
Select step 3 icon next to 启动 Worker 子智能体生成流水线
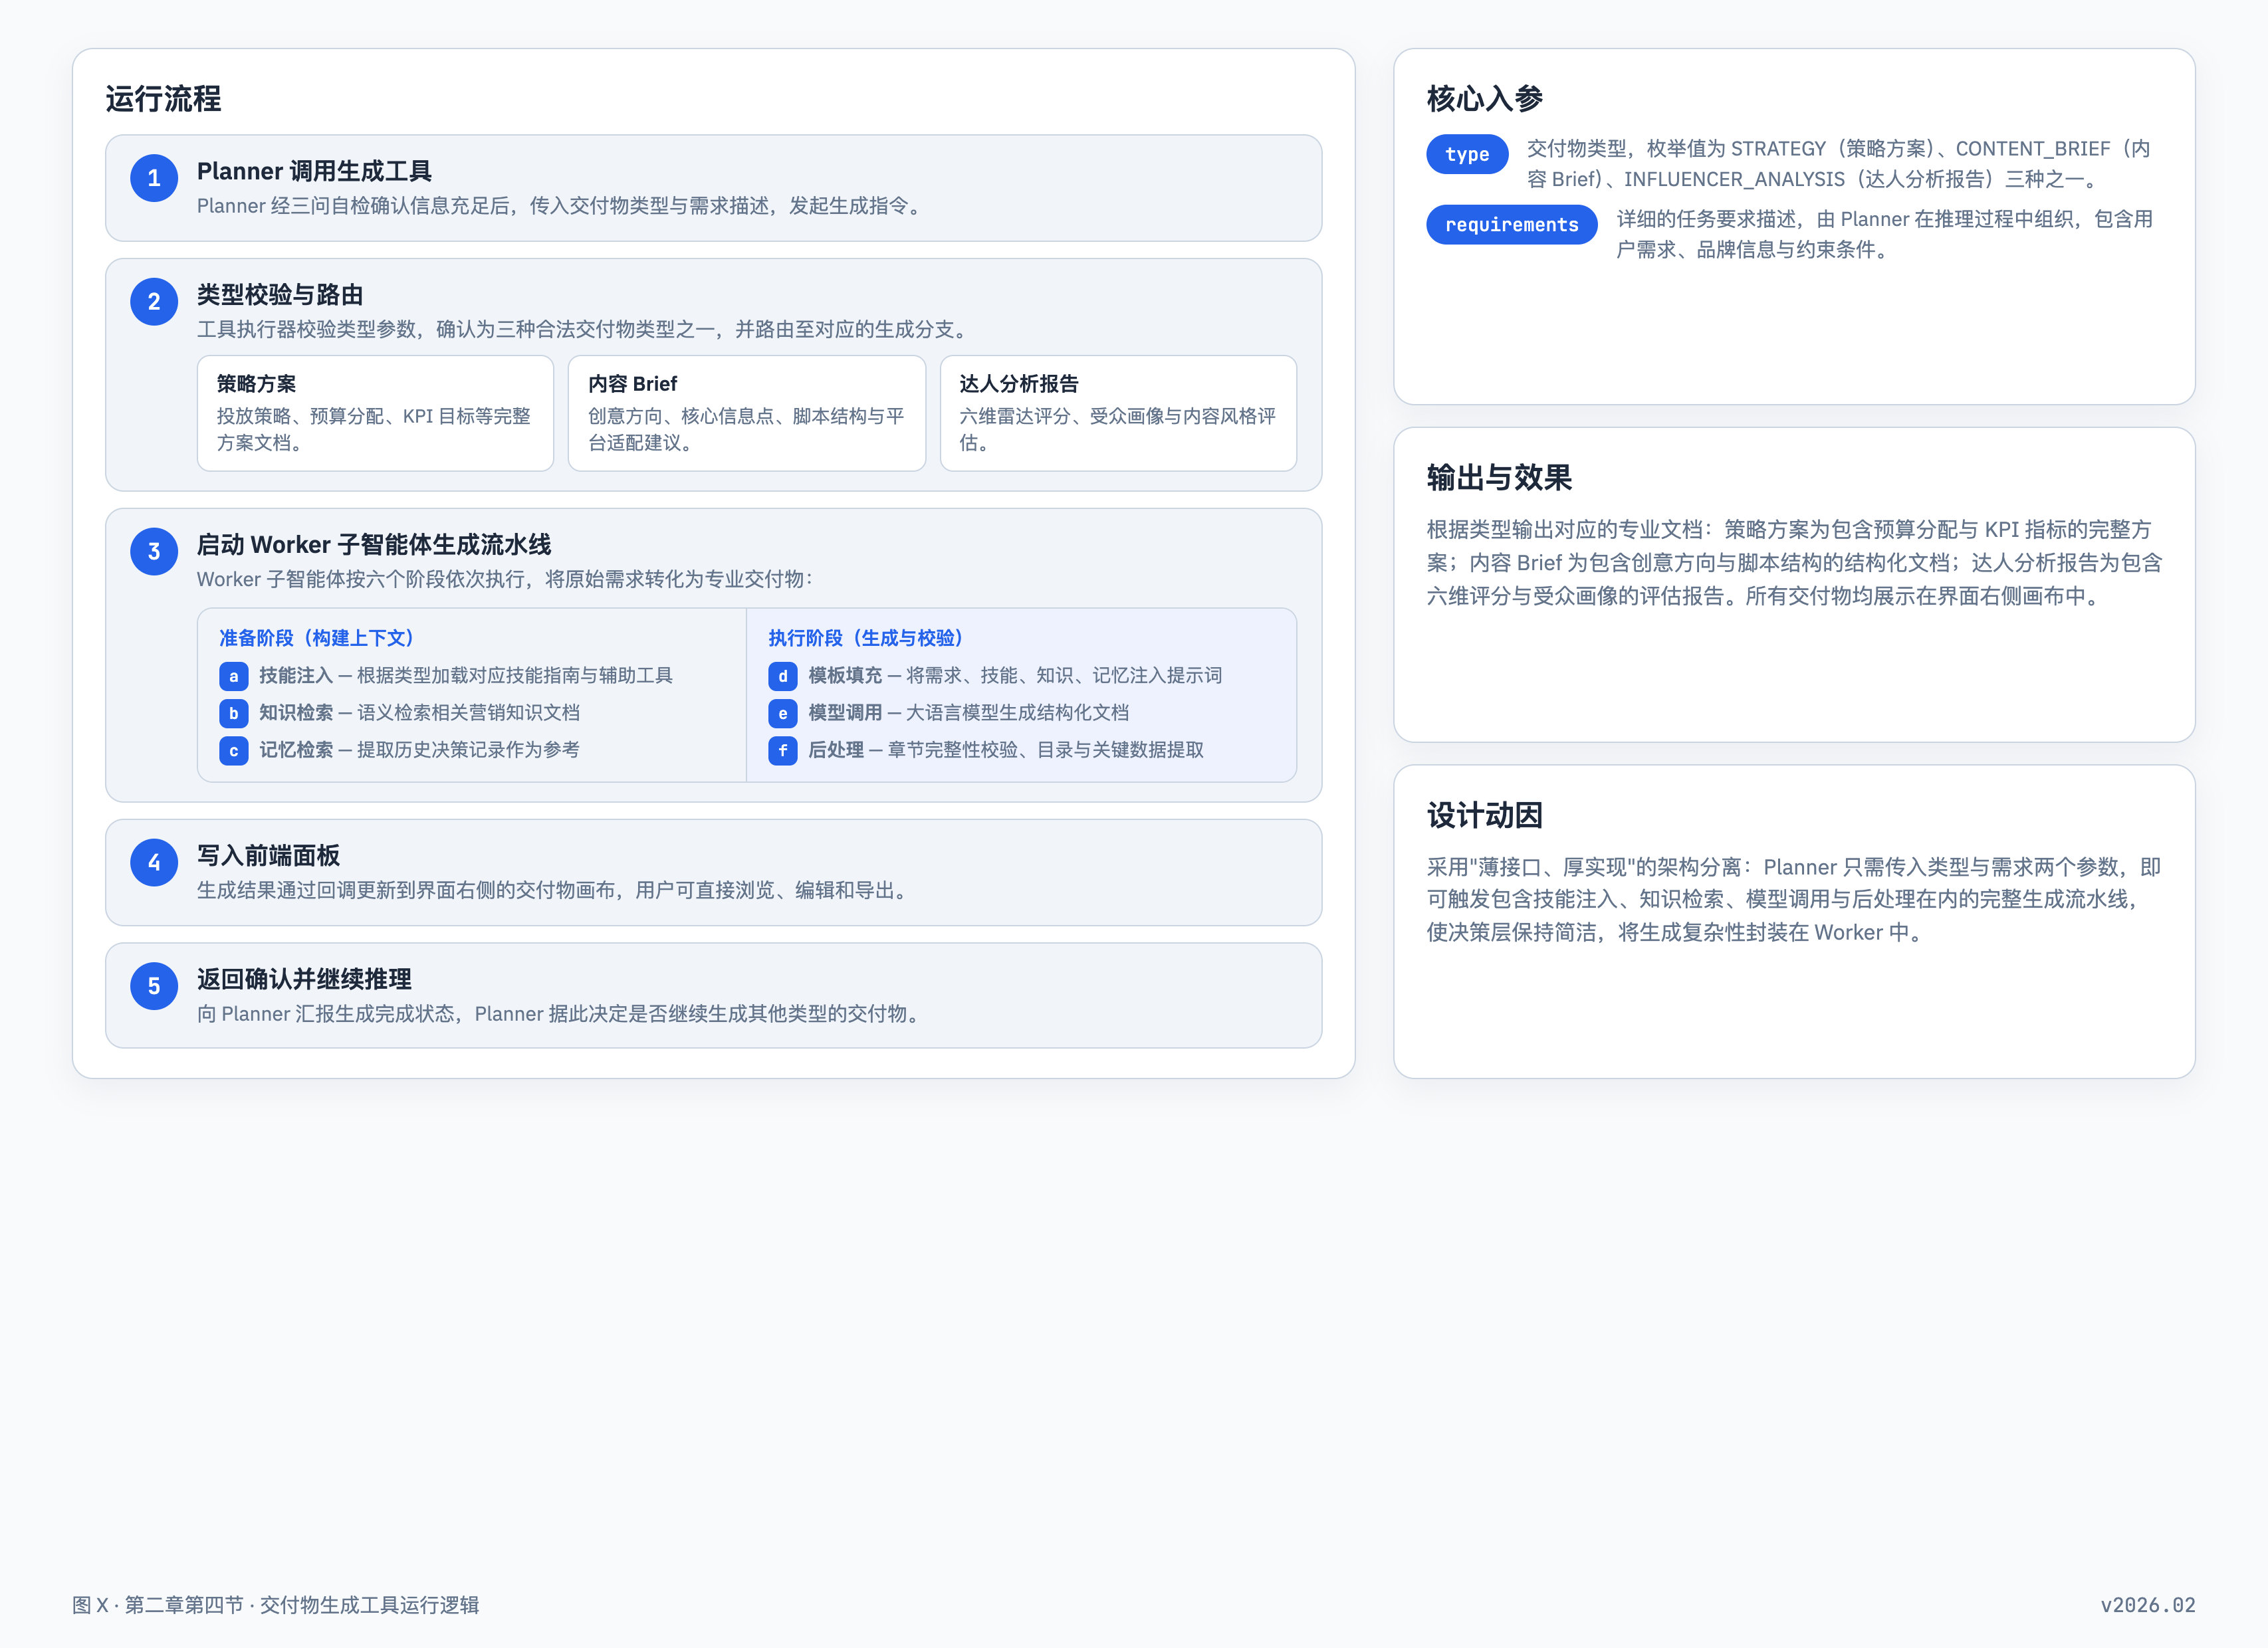tap(154, 551)
